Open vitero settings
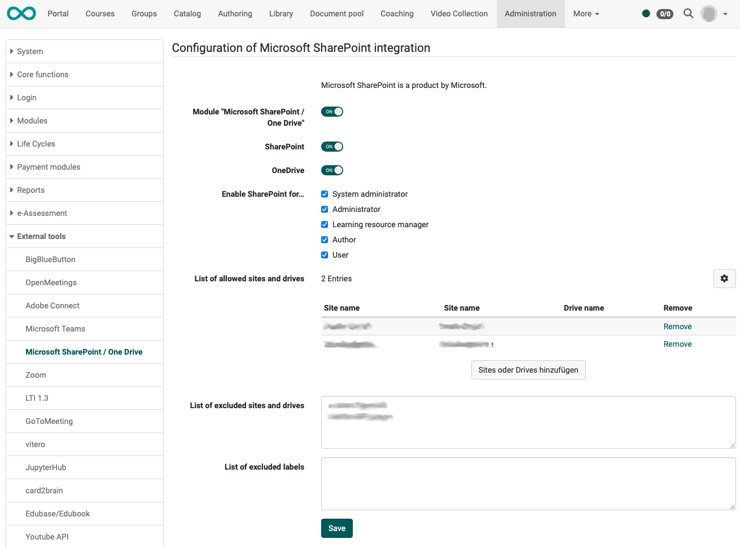The width and height of the screenshot is (740, 548). point(85,444)
